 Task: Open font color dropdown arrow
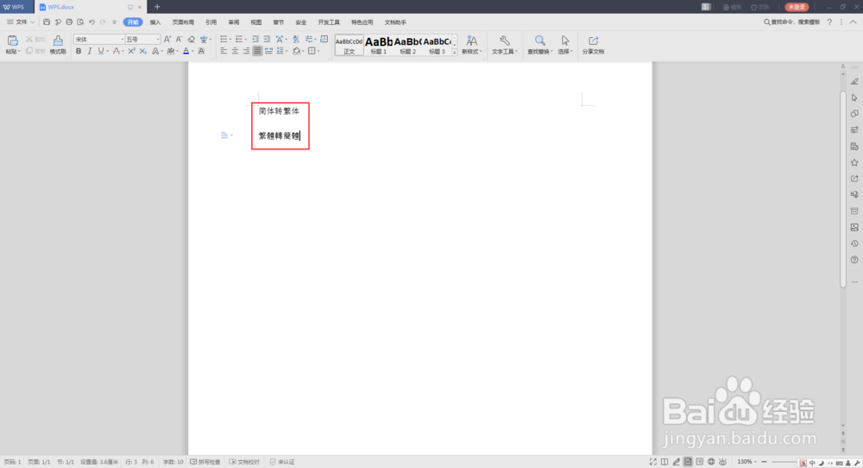click(192, 51)
